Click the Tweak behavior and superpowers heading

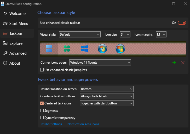[x=68, y=80]
